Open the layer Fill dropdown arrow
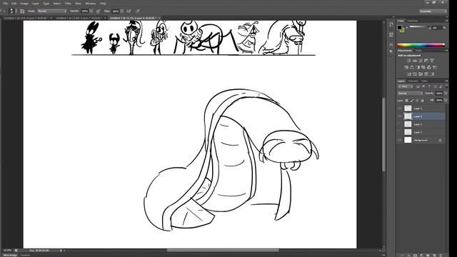The width and height of the screenshot is (457, 257). [446, 100]
